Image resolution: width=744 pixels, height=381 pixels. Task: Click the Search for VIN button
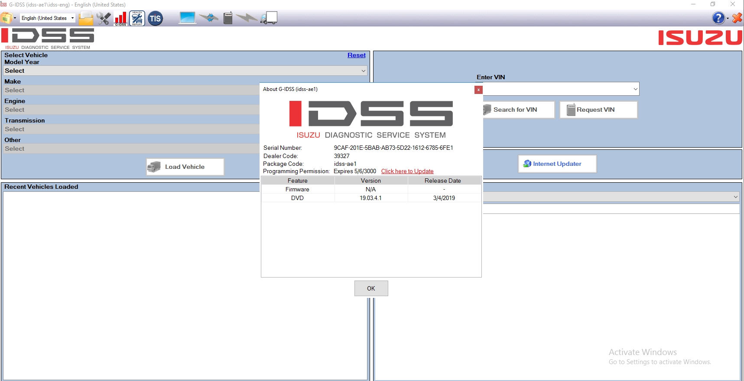click(519, 110)
